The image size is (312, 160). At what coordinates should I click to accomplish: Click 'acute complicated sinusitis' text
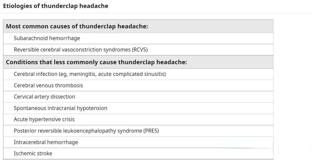click(131, 74)
